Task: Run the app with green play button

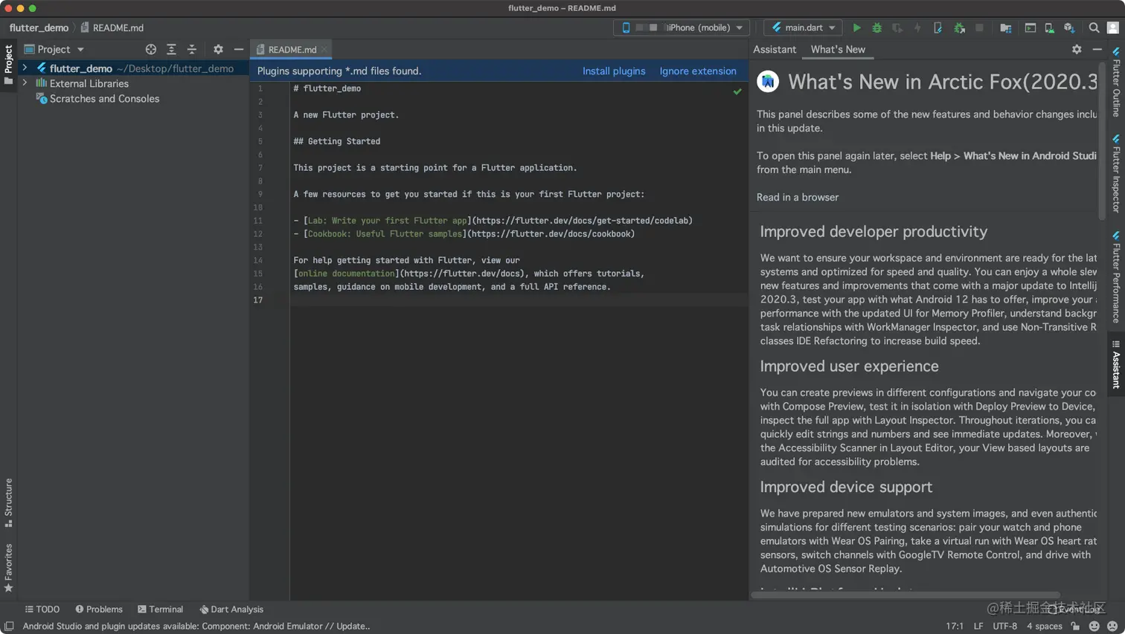Action: 856,28
